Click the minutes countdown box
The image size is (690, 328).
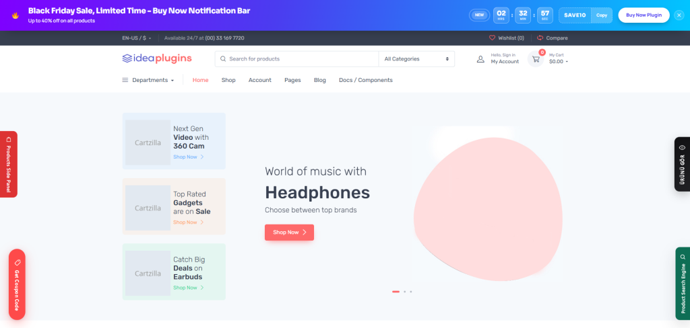[x=523, y=15]
